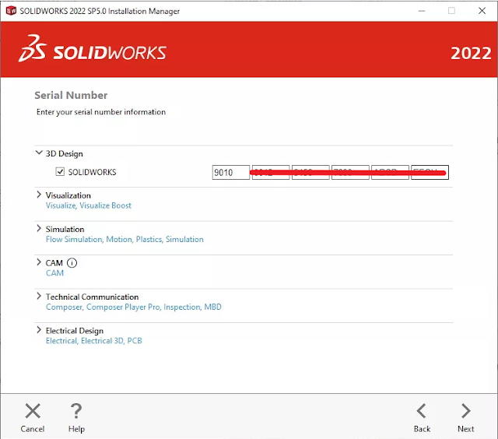
Task: Click the Serial Number page title
Action: point(71,95)
